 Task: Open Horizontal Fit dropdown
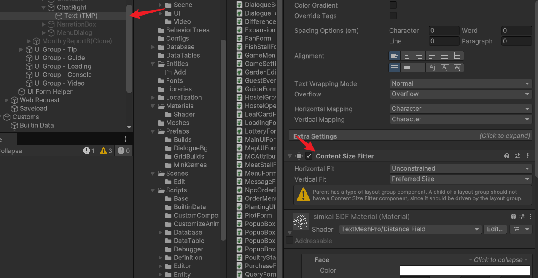point(460,168)
